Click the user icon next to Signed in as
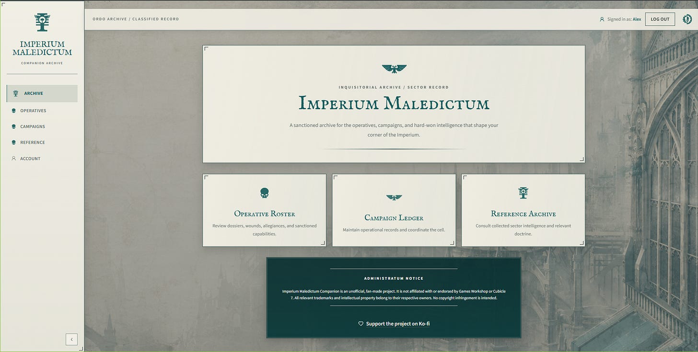Image resolution: width=698 pixels, height=352 pixels. tap(602, 19)
